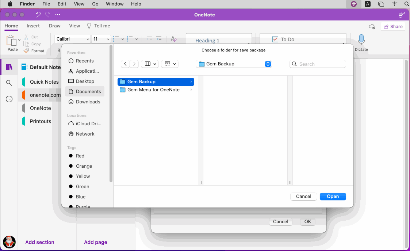
Task: Click Cancel in the folder chooser dialog
Action: pyautogui.click(x=304, y=196)
